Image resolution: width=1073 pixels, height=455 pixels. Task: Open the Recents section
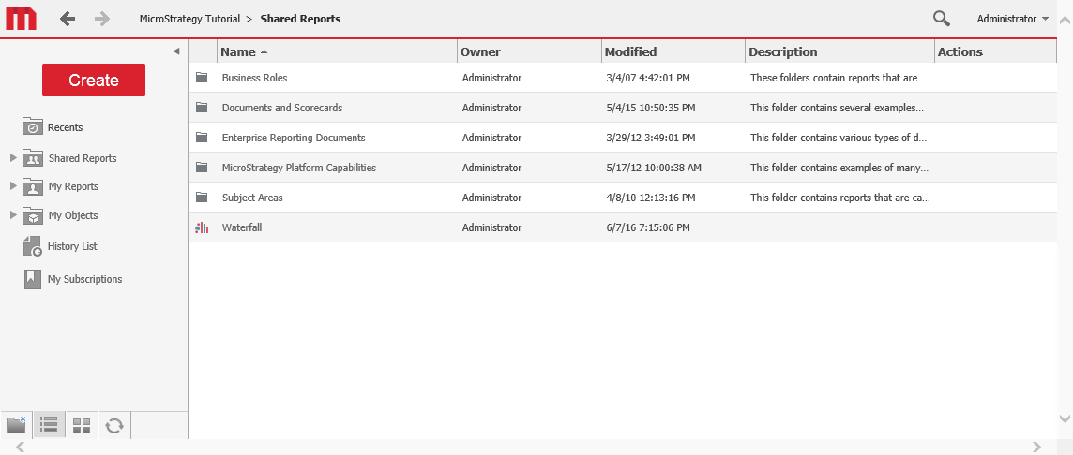[x=65, y=127]
